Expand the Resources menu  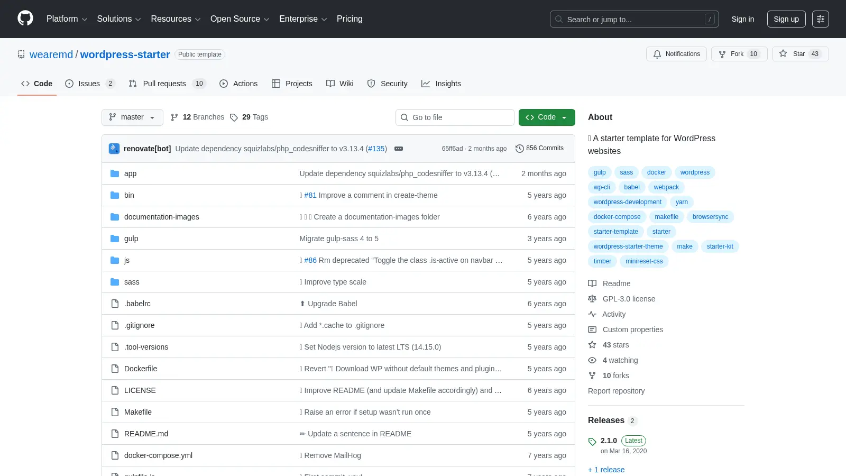click(x=176, y=19)
